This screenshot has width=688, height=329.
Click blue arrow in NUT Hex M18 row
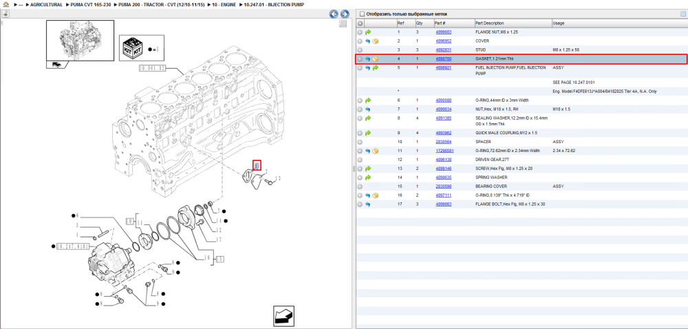coord(367,109)
